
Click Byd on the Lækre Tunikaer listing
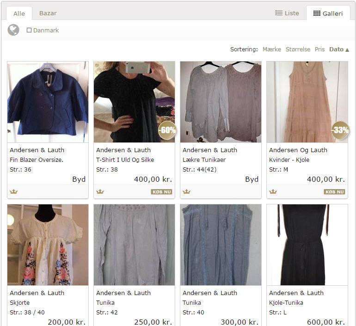[x=252, y=179]
